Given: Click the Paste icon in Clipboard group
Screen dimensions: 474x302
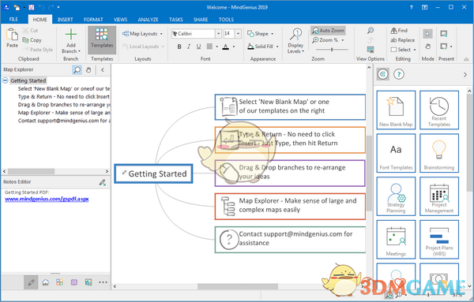Looking at the screenshot, I should pyautogui.click(x=12, y=35).
